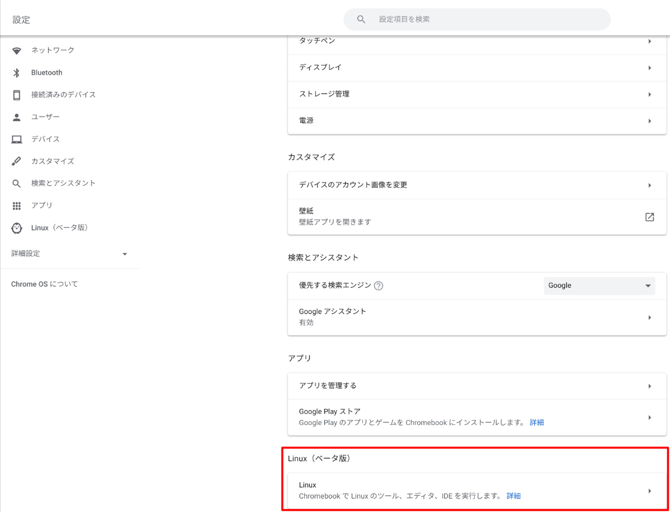Open カスタマイズ in the sidebar
Image resolution: width=670 pixels, height=512 pixels.
[x=52, y=161]
